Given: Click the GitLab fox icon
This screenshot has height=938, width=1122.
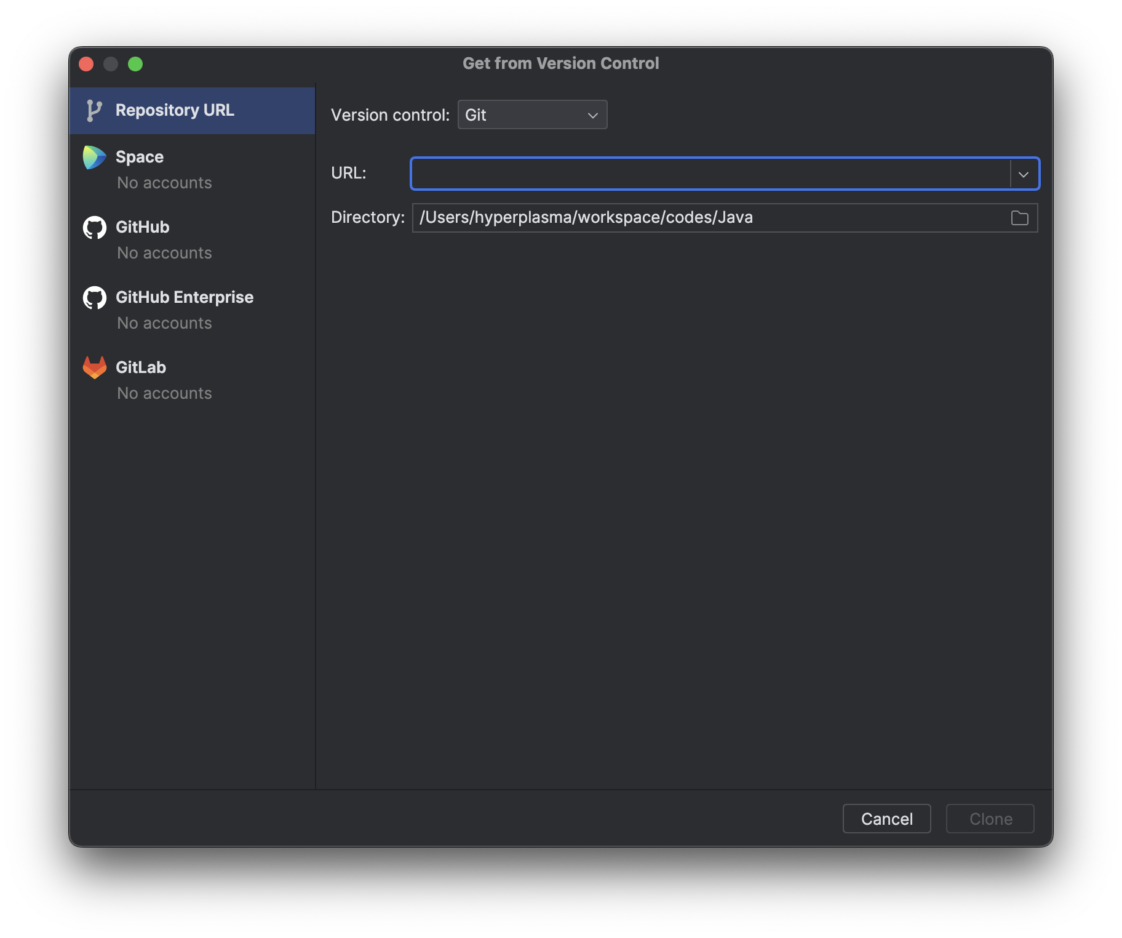Looking at the screenshot, I should click(95, 367).
